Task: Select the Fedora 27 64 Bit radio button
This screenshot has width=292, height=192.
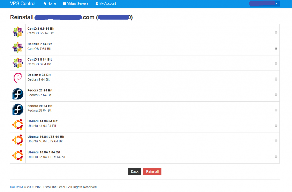Action: (x=276, y=95)
